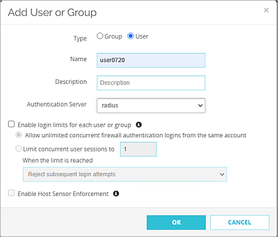Click the Authentication Server label
The width and height of the screenshot is (278, 237).
[57, 104]
